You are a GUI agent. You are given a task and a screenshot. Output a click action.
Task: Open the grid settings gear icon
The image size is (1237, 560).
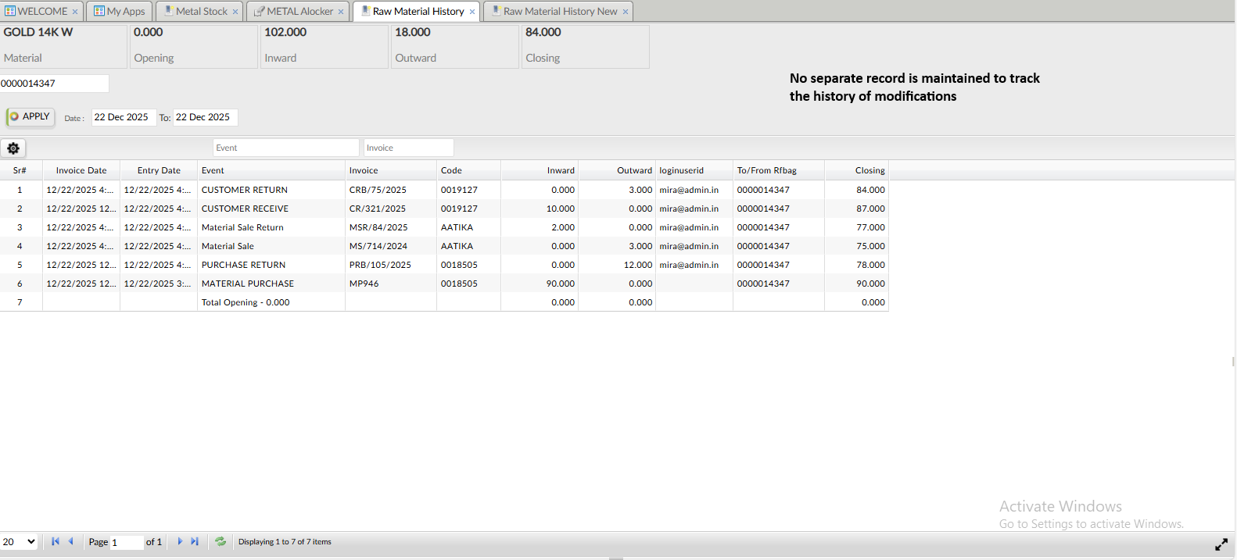13,148
